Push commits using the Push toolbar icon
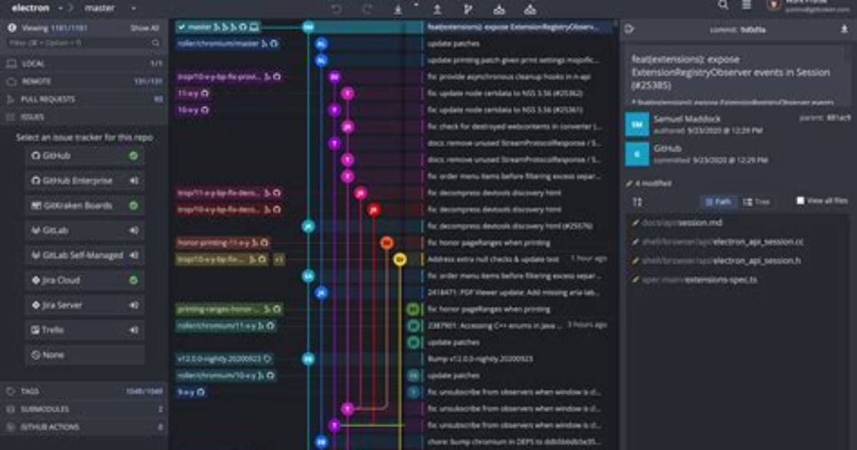 click(x=437, y=9)
